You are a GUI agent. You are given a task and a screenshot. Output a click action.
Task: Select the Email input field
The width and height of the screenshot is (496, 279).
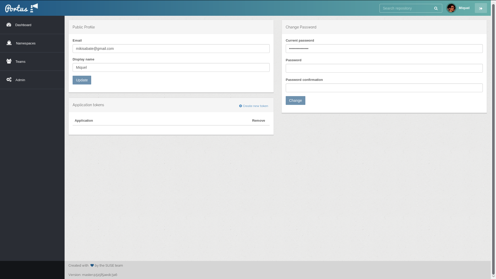171,48
